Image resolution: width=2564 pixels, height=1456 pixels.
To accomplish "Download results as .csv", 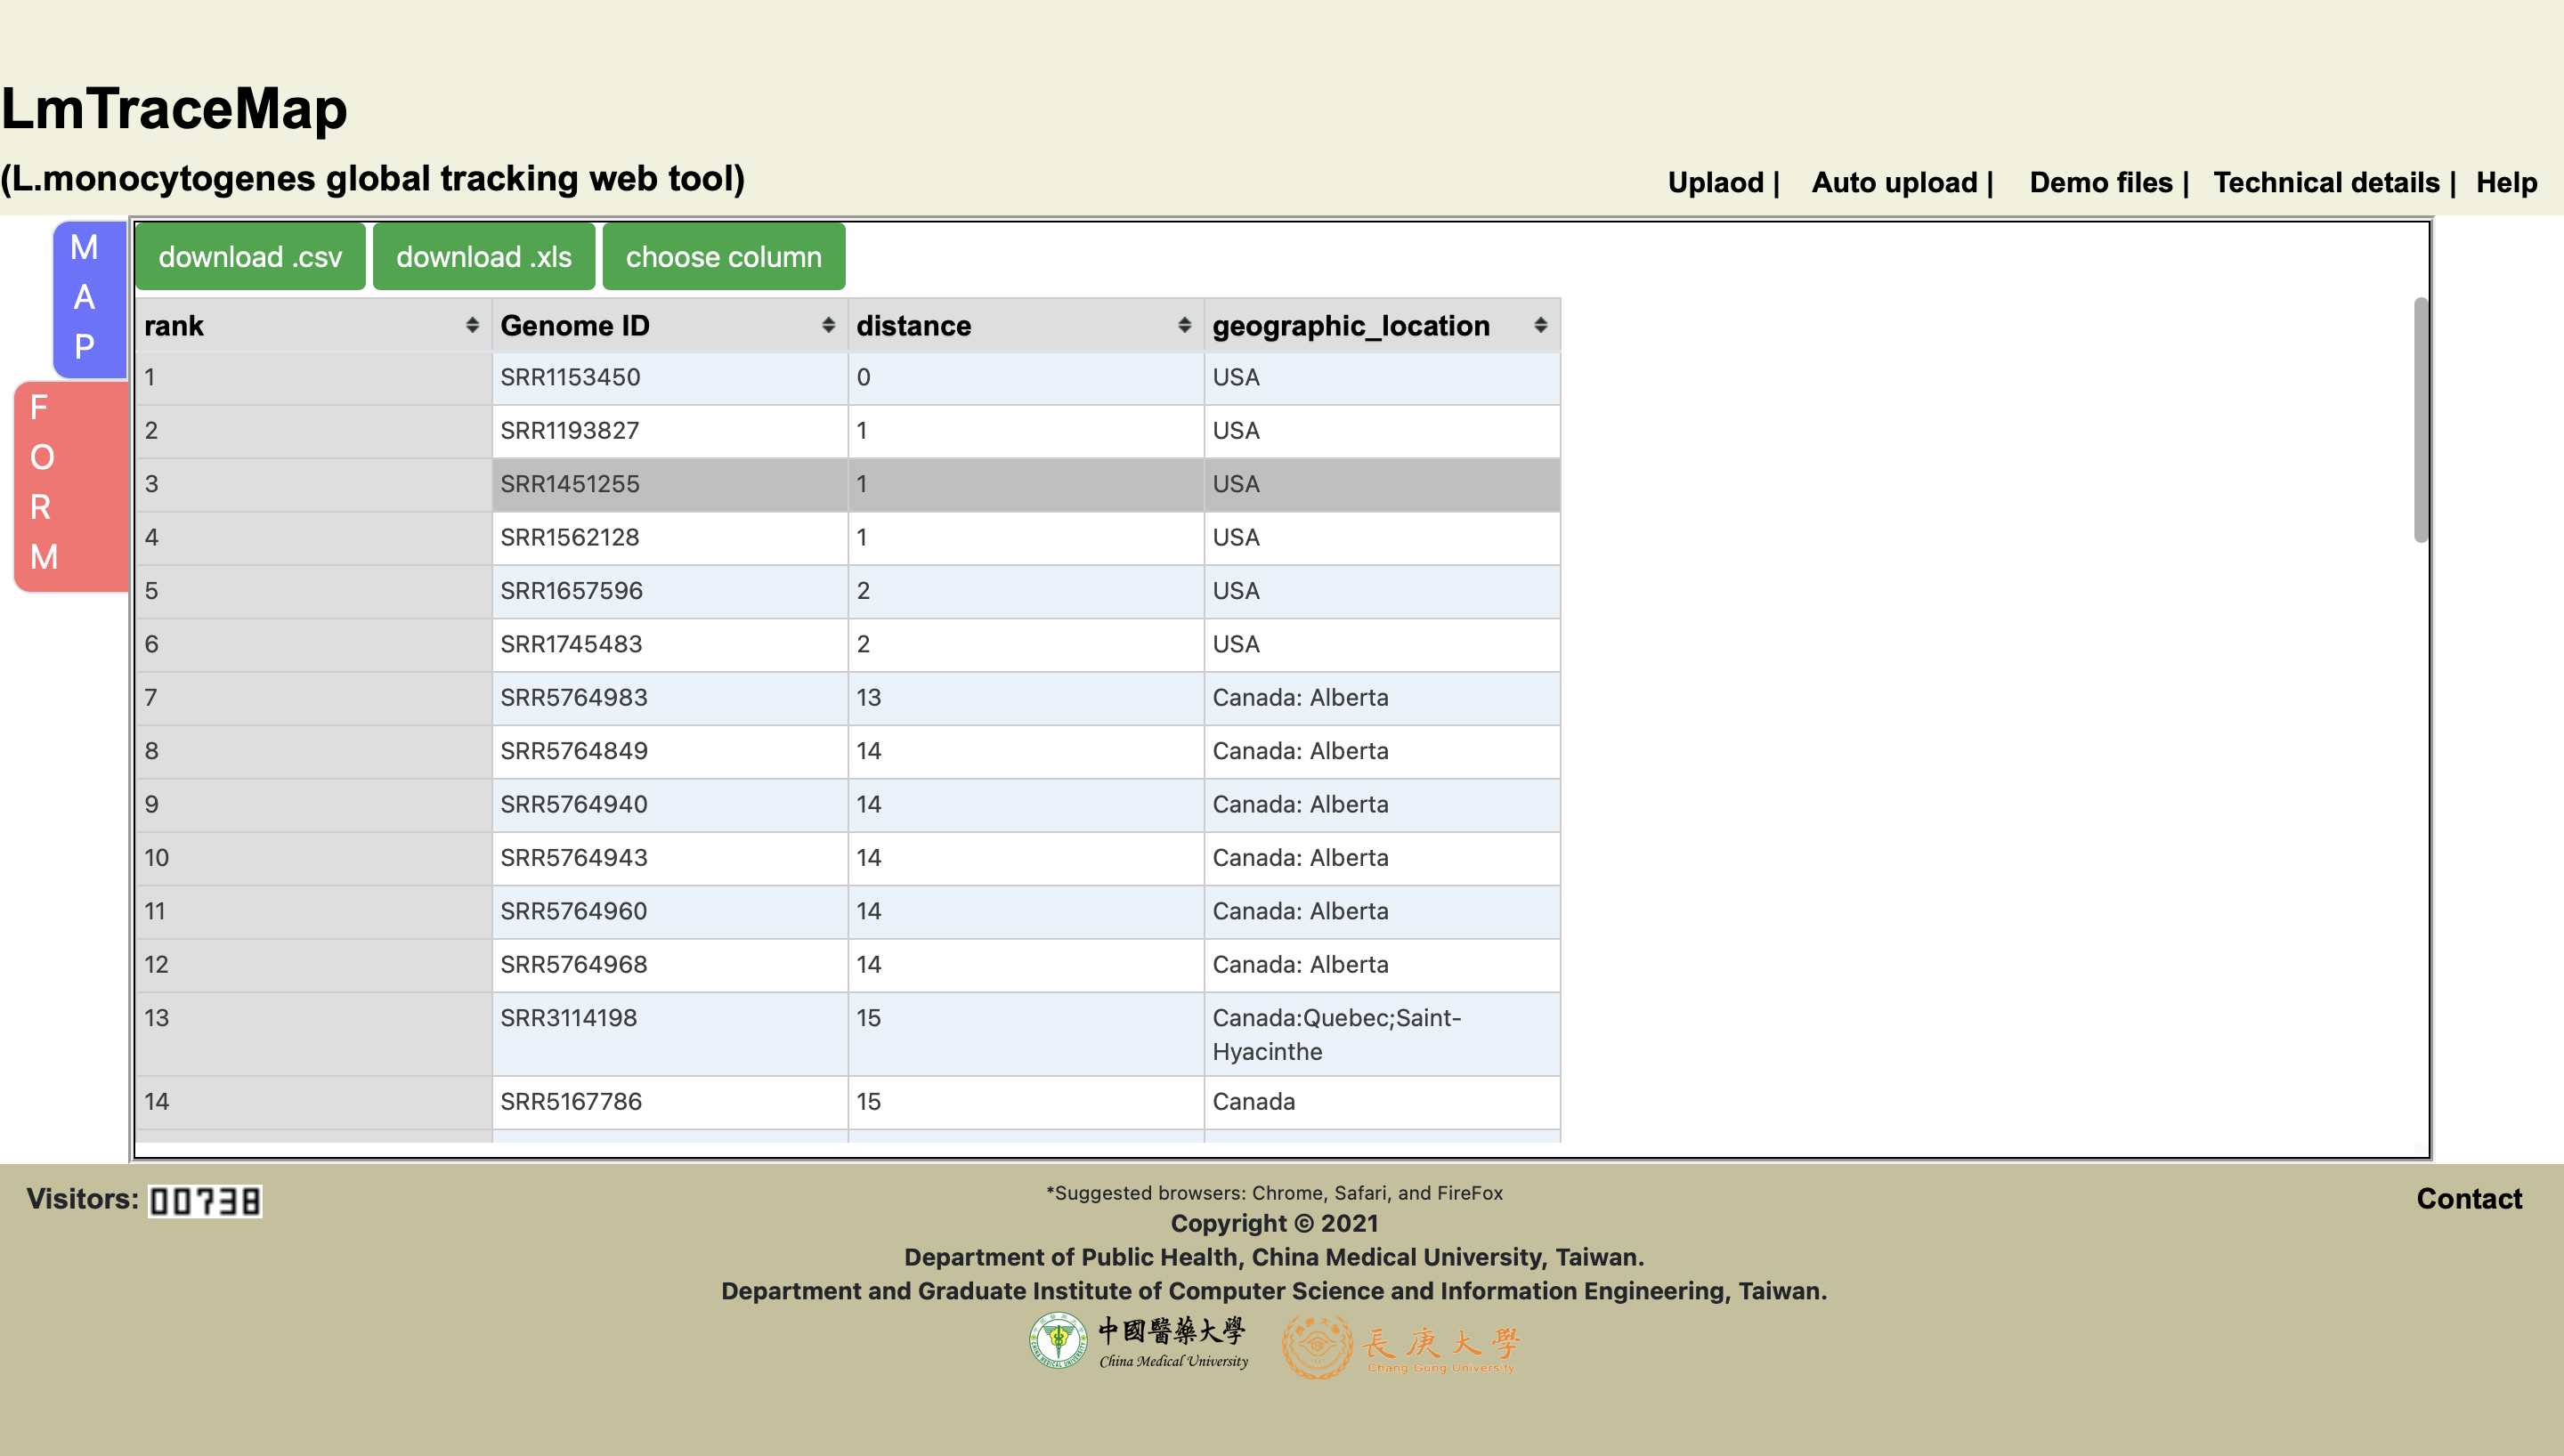I will (x=250, y=257).
